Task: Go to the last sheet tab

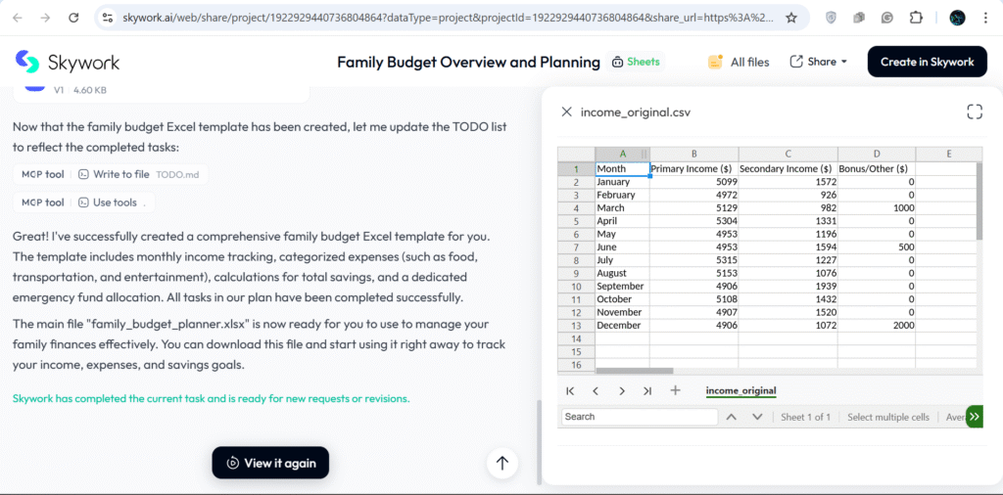Action: pos(647,391)
